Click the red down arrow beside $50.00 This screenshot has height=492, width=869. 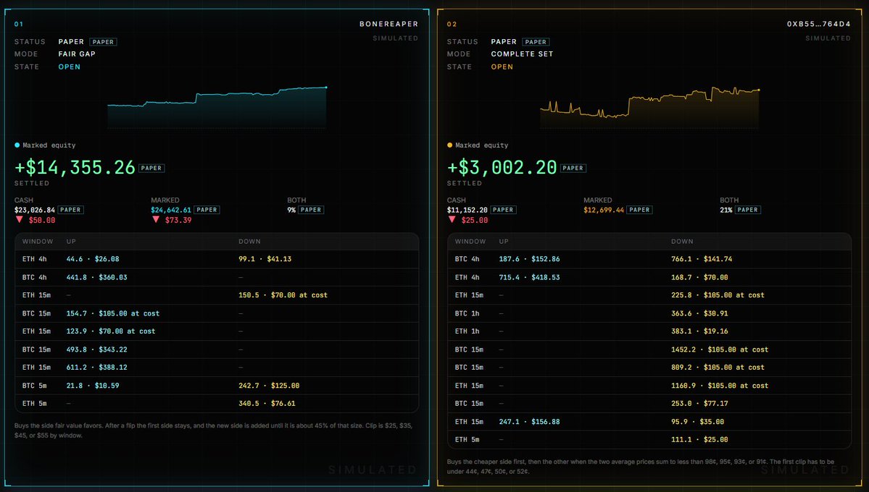click(x=20, y=220)
